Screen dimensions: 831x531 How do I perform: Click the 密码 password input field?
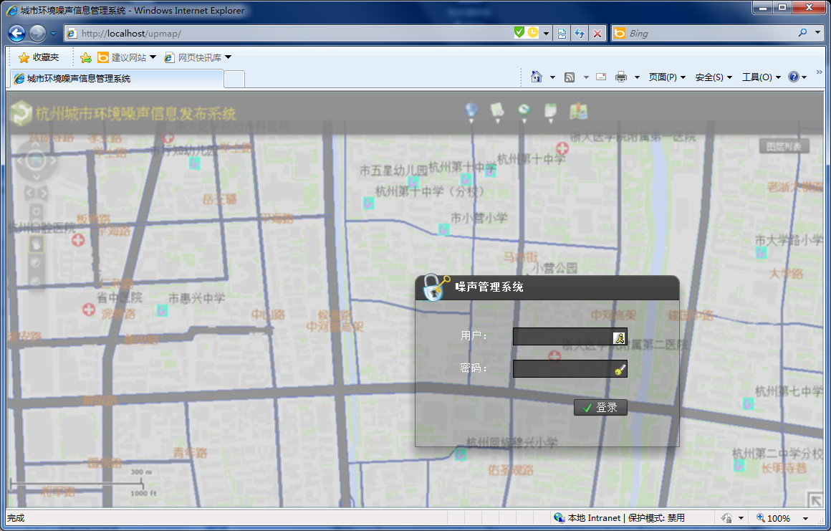[562, 369]
